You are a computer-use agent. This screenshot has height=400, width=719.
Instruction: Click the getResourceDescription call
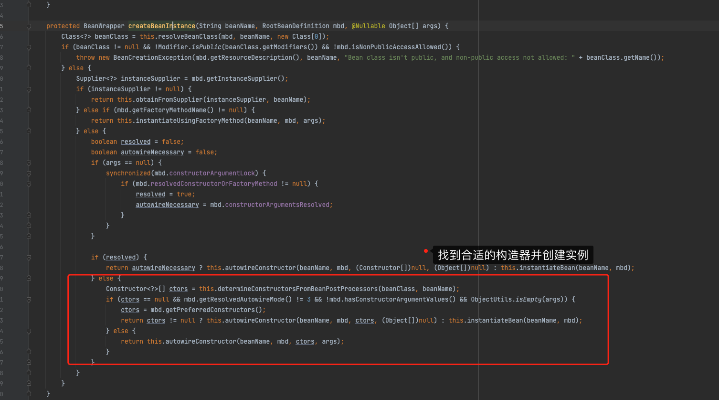coord(255,58)
